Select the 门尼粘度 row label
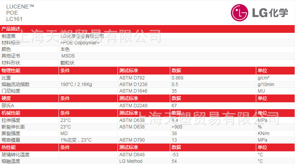 (x=11, y=91)
